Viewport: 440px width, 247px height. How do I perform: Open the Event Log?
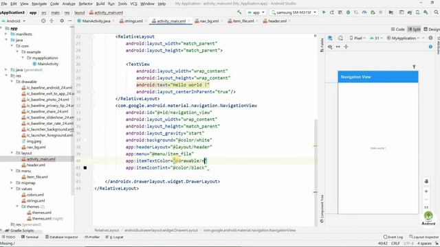coord(393,237)
